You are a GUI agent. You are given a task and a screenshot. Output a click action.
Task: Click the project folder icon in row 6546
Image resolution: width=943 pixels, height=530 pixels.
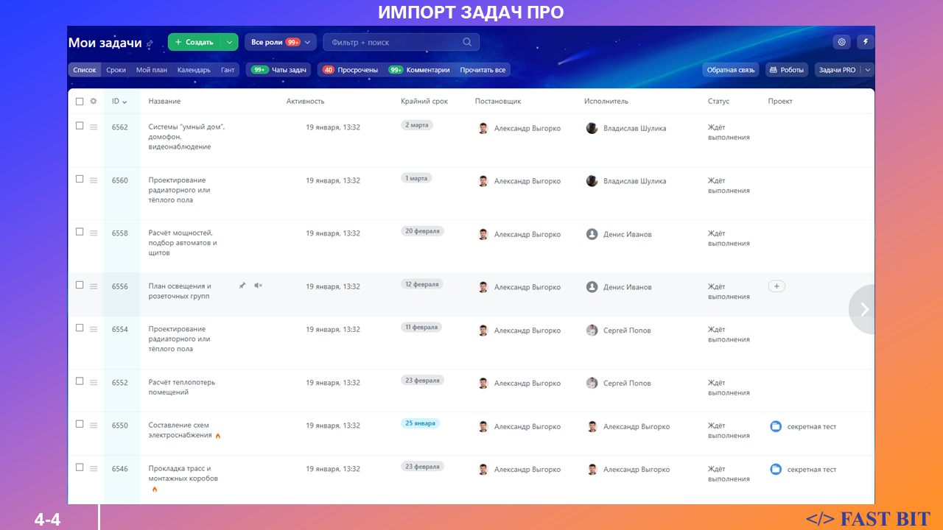(775, 469)
